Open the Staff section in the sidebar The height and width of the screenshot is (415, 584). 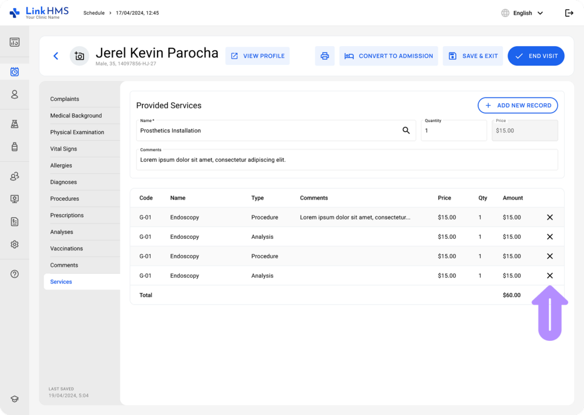[x=15, y=176]
